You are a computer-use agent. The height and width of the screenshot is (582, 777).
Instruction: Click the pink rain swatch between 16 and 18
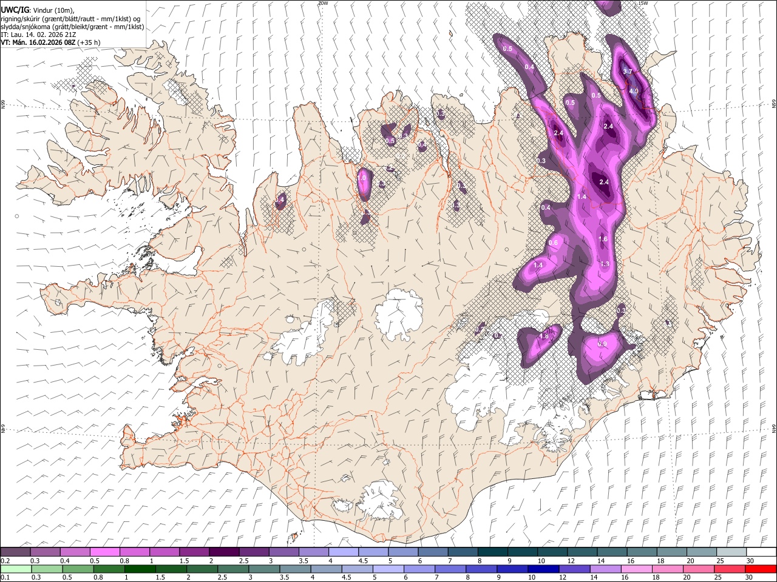coord(637,569)
